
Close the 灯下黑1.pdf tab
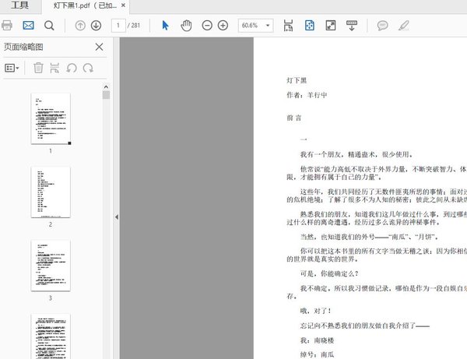(x=123, y=5)
